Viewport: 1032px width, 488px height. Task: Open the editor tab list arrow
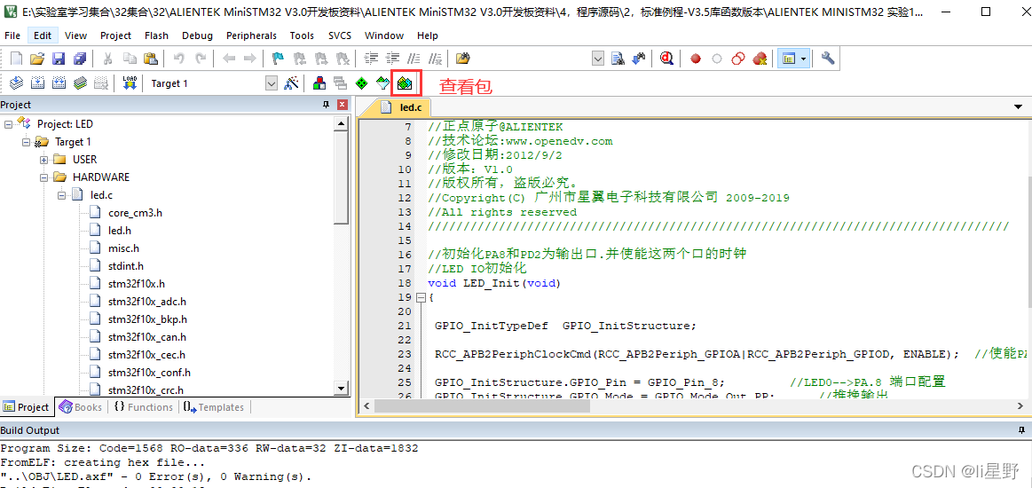[1018, 106]
